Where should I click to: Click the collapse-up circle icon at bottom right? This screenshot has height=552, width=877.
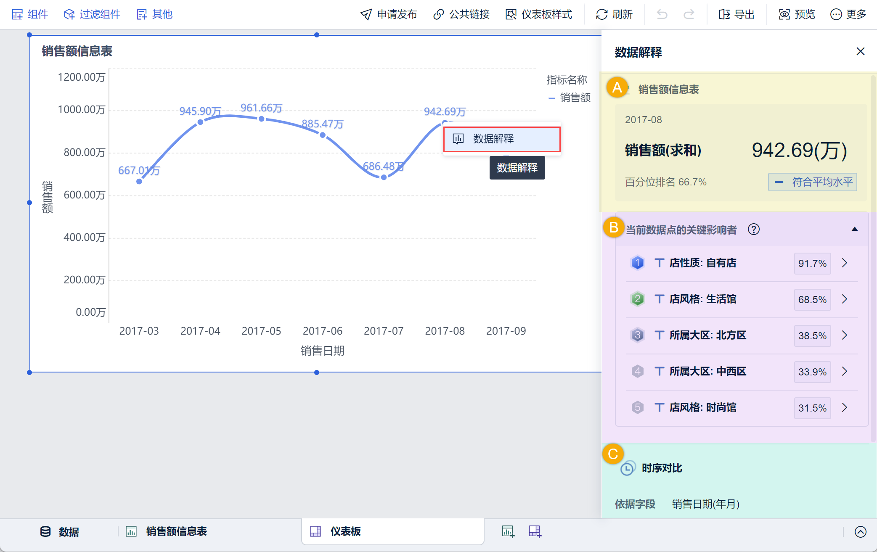tap(861, 532)
